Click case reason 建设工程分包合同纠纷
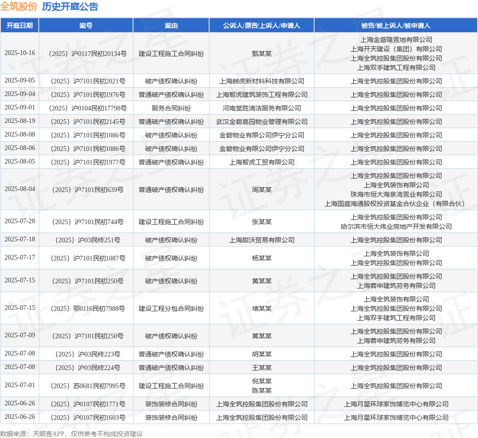The image size is (478, 438). click(171, 308)
